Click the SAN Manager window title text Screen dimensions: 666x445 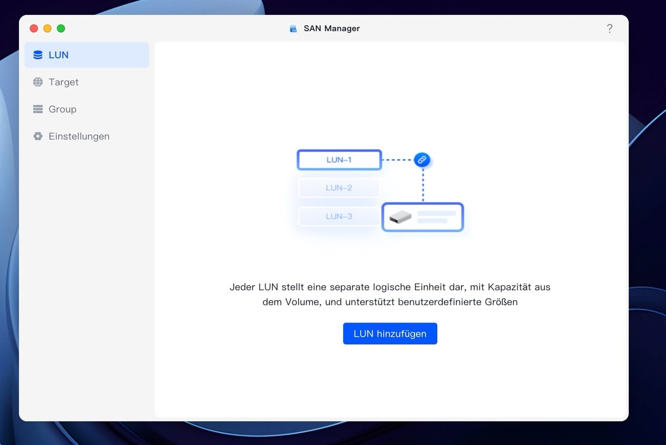331,28
